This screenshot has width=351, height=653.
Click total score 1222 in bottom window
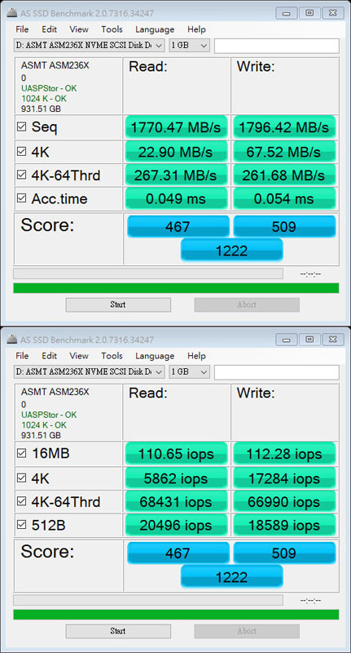[x=232, y=577]
